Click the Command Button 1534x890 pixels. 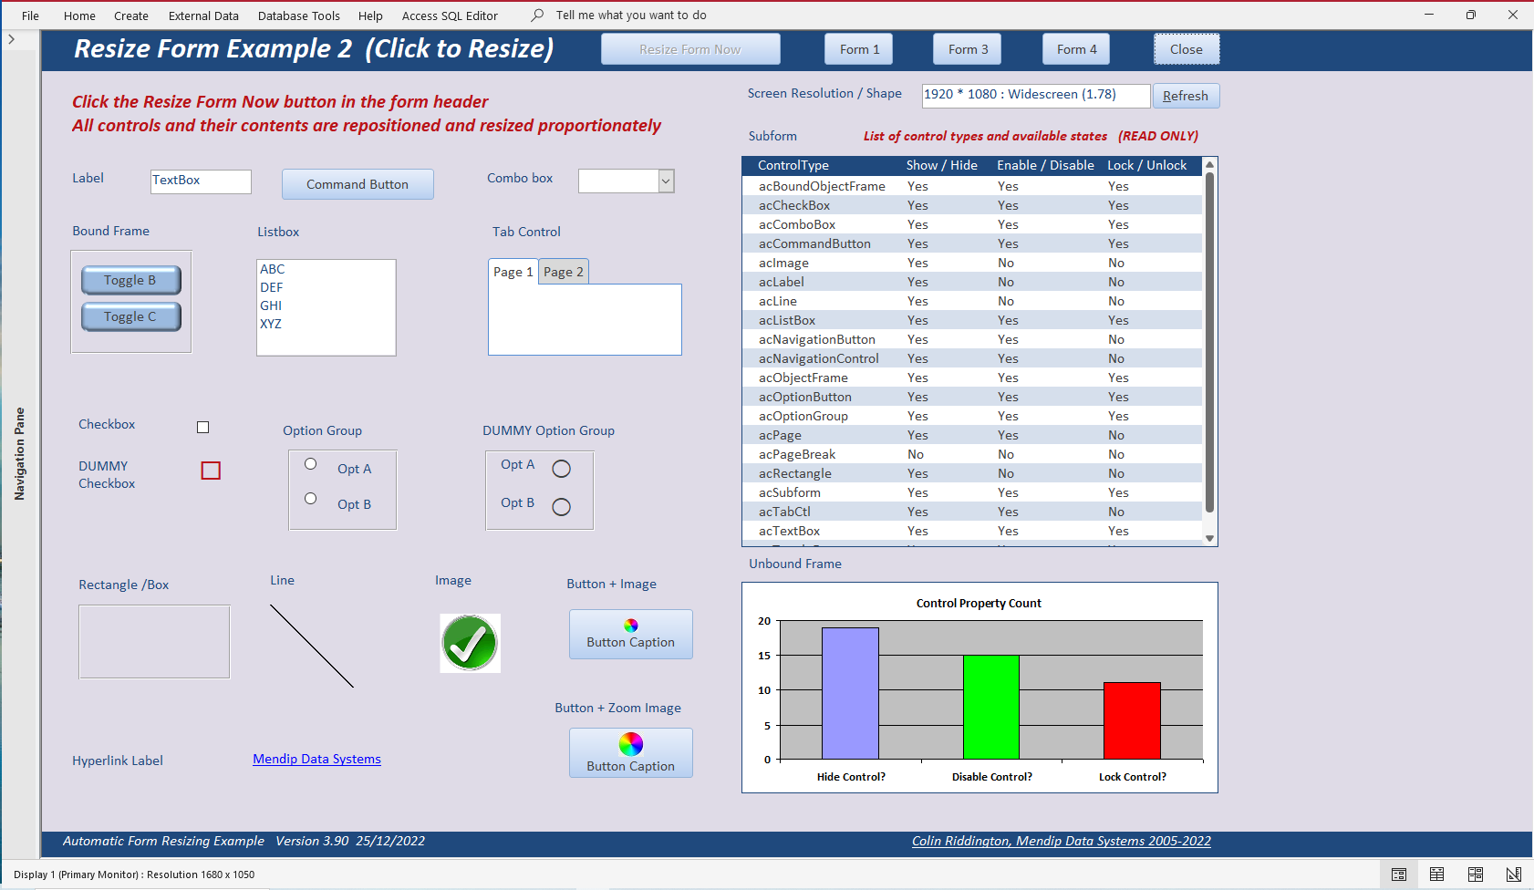tap(358, 184)
